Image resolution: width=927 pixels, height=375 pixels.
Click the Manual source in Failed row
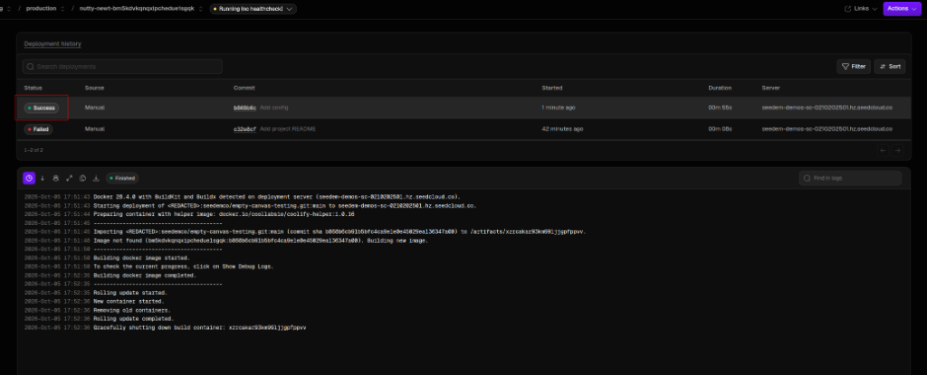94,128
